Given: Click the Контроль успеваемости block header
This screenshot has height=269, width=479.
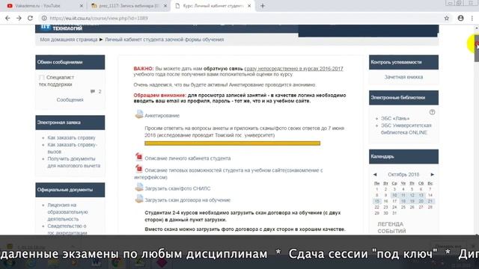Looking at the screenshot, I should coord(403,62).
